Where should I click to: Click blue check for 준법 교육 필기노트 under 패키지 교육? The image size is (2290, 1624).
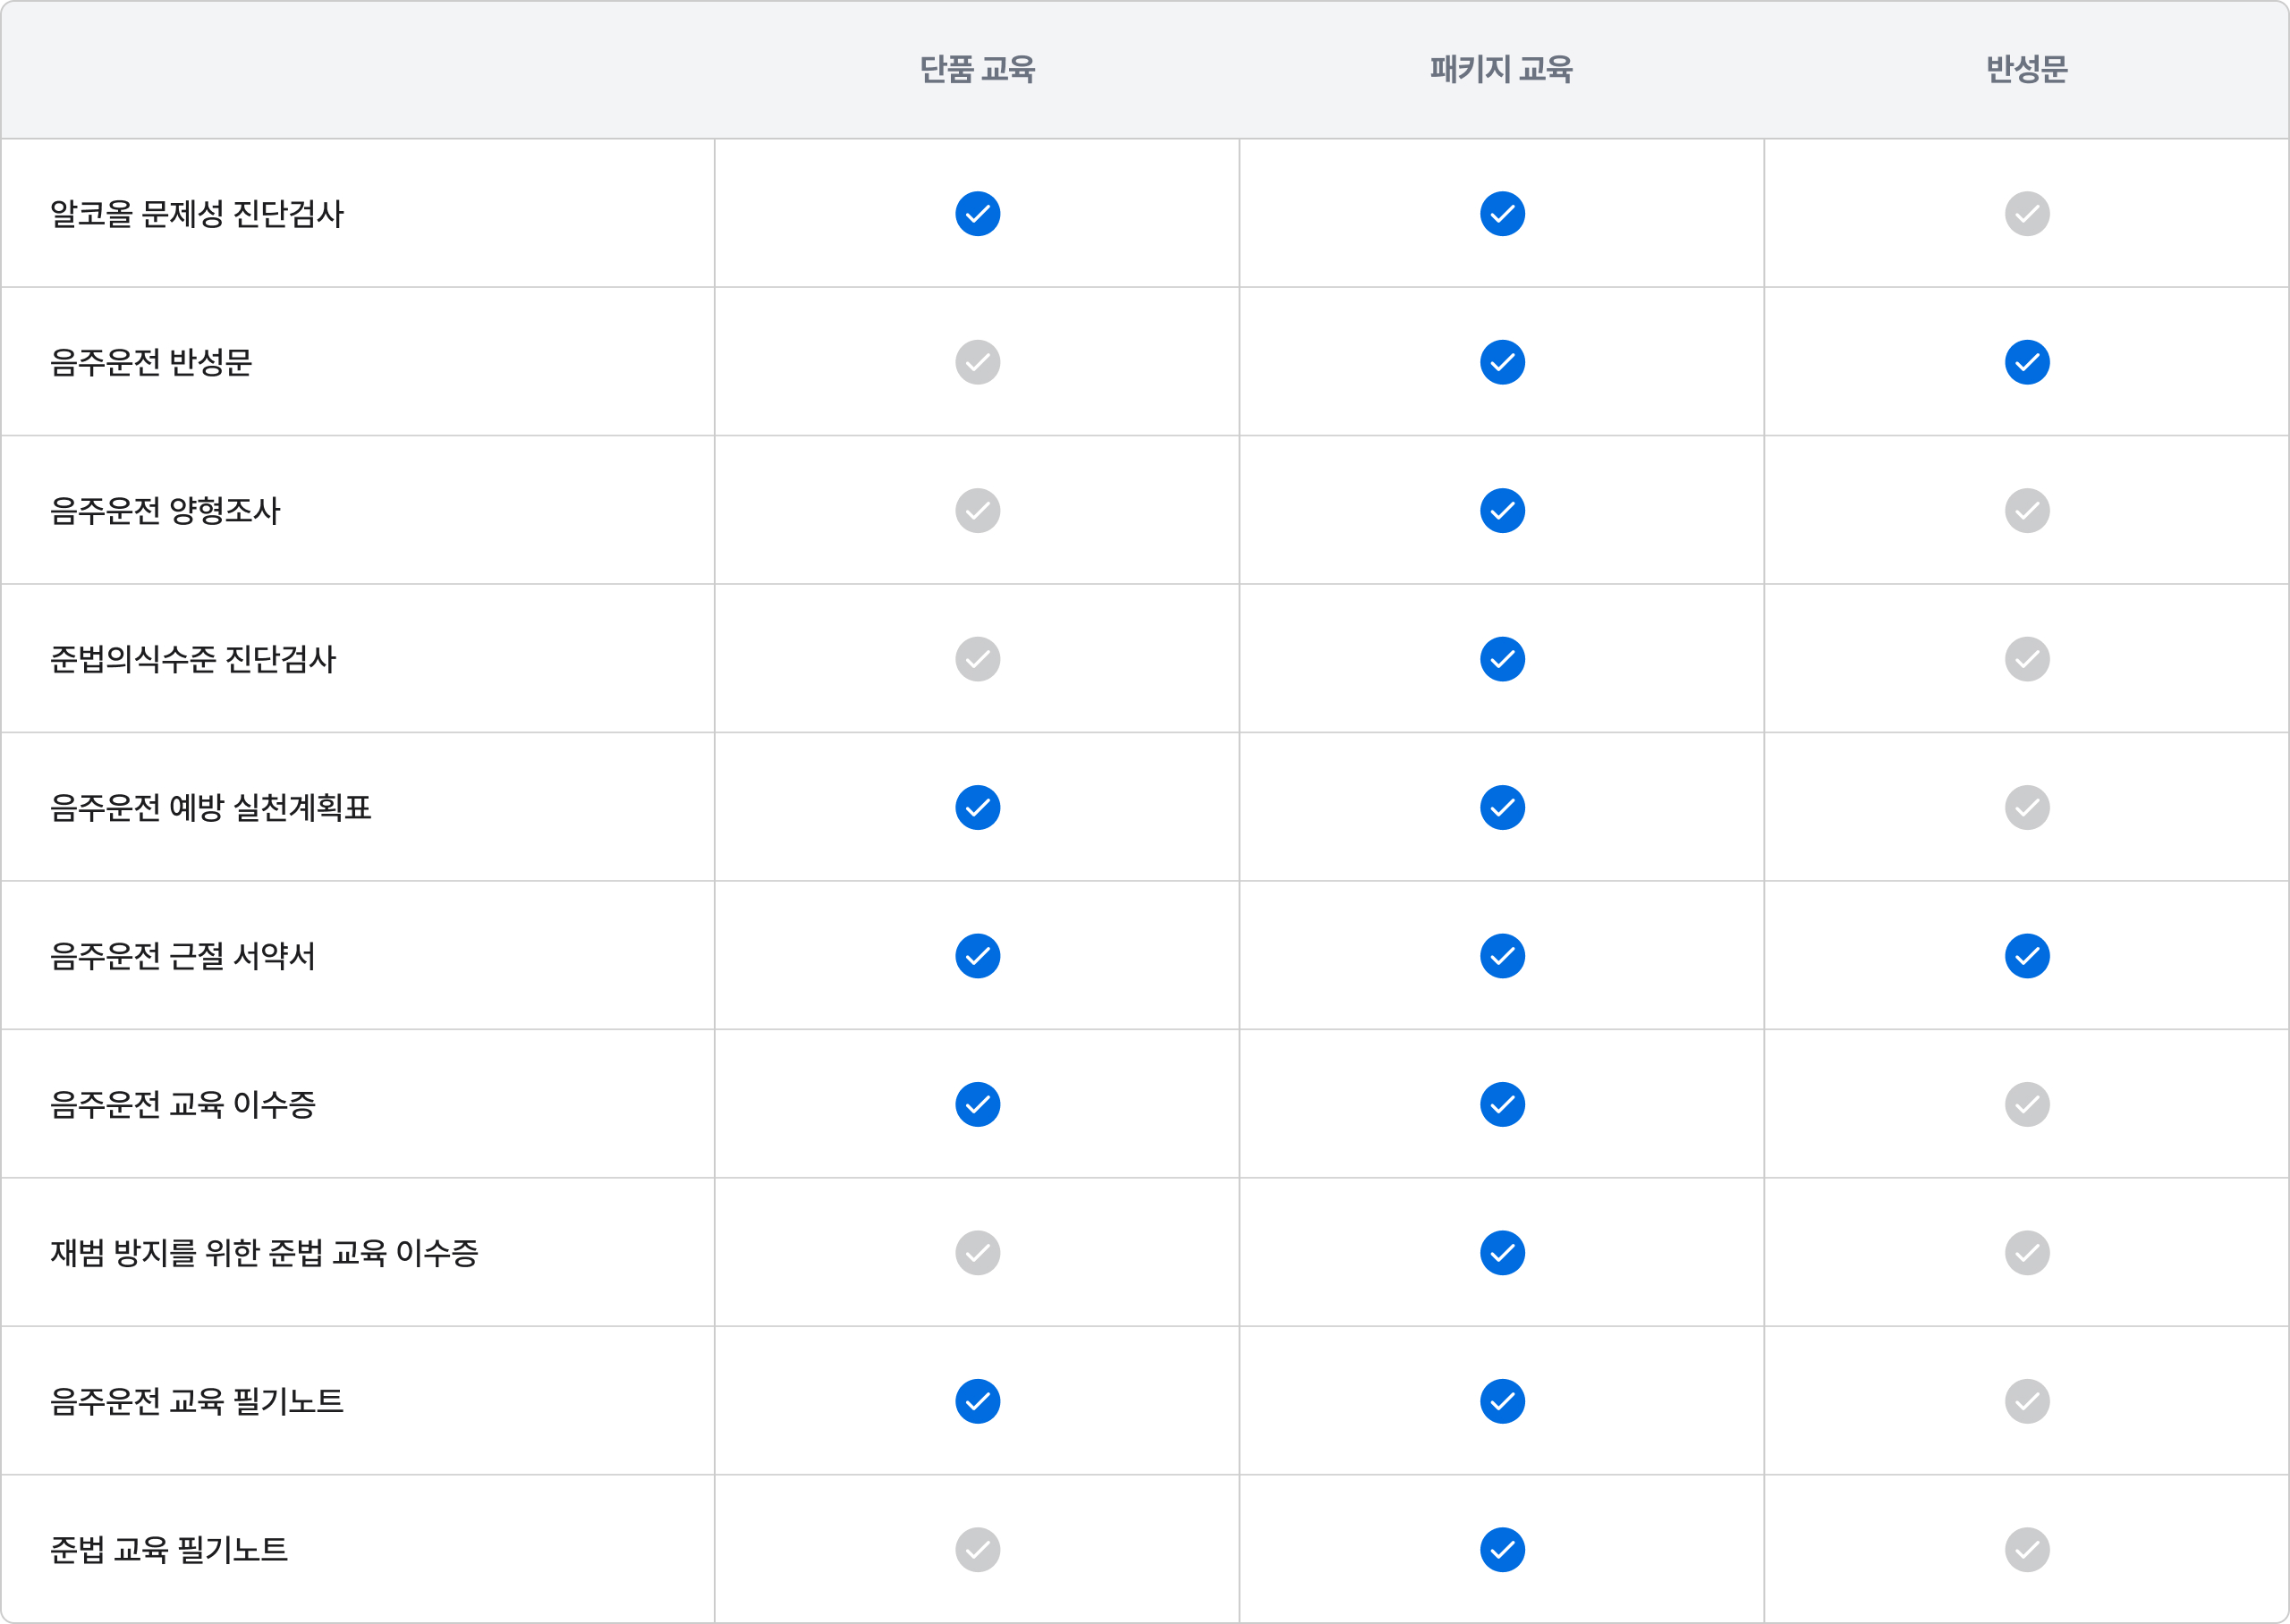pyautogui.click(x=1502, y=1550)
